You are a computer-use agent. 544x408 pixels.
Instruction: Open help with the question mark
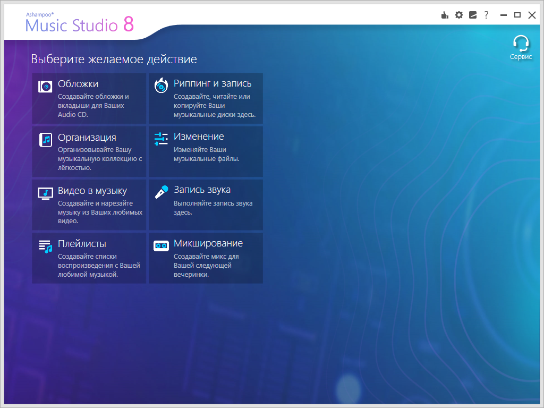point(486,15)
